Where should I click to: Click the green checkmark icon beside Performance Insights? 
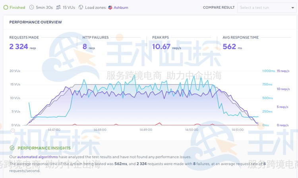(x=12, y=148)
